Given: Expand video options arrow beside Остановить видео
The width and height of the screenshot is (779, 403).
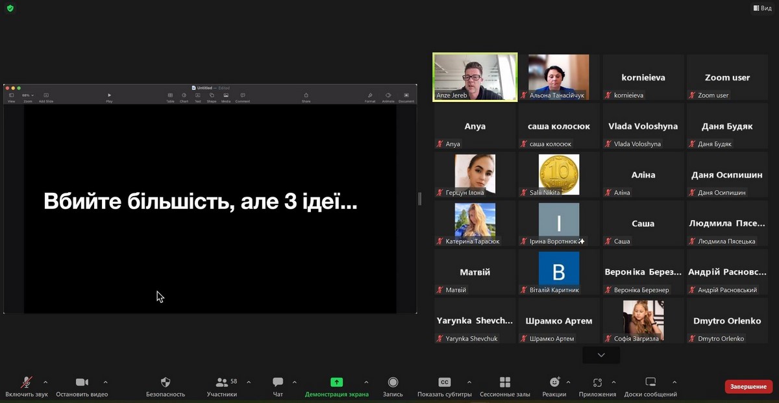Looking at the screenshot, I should coord(105,382).
